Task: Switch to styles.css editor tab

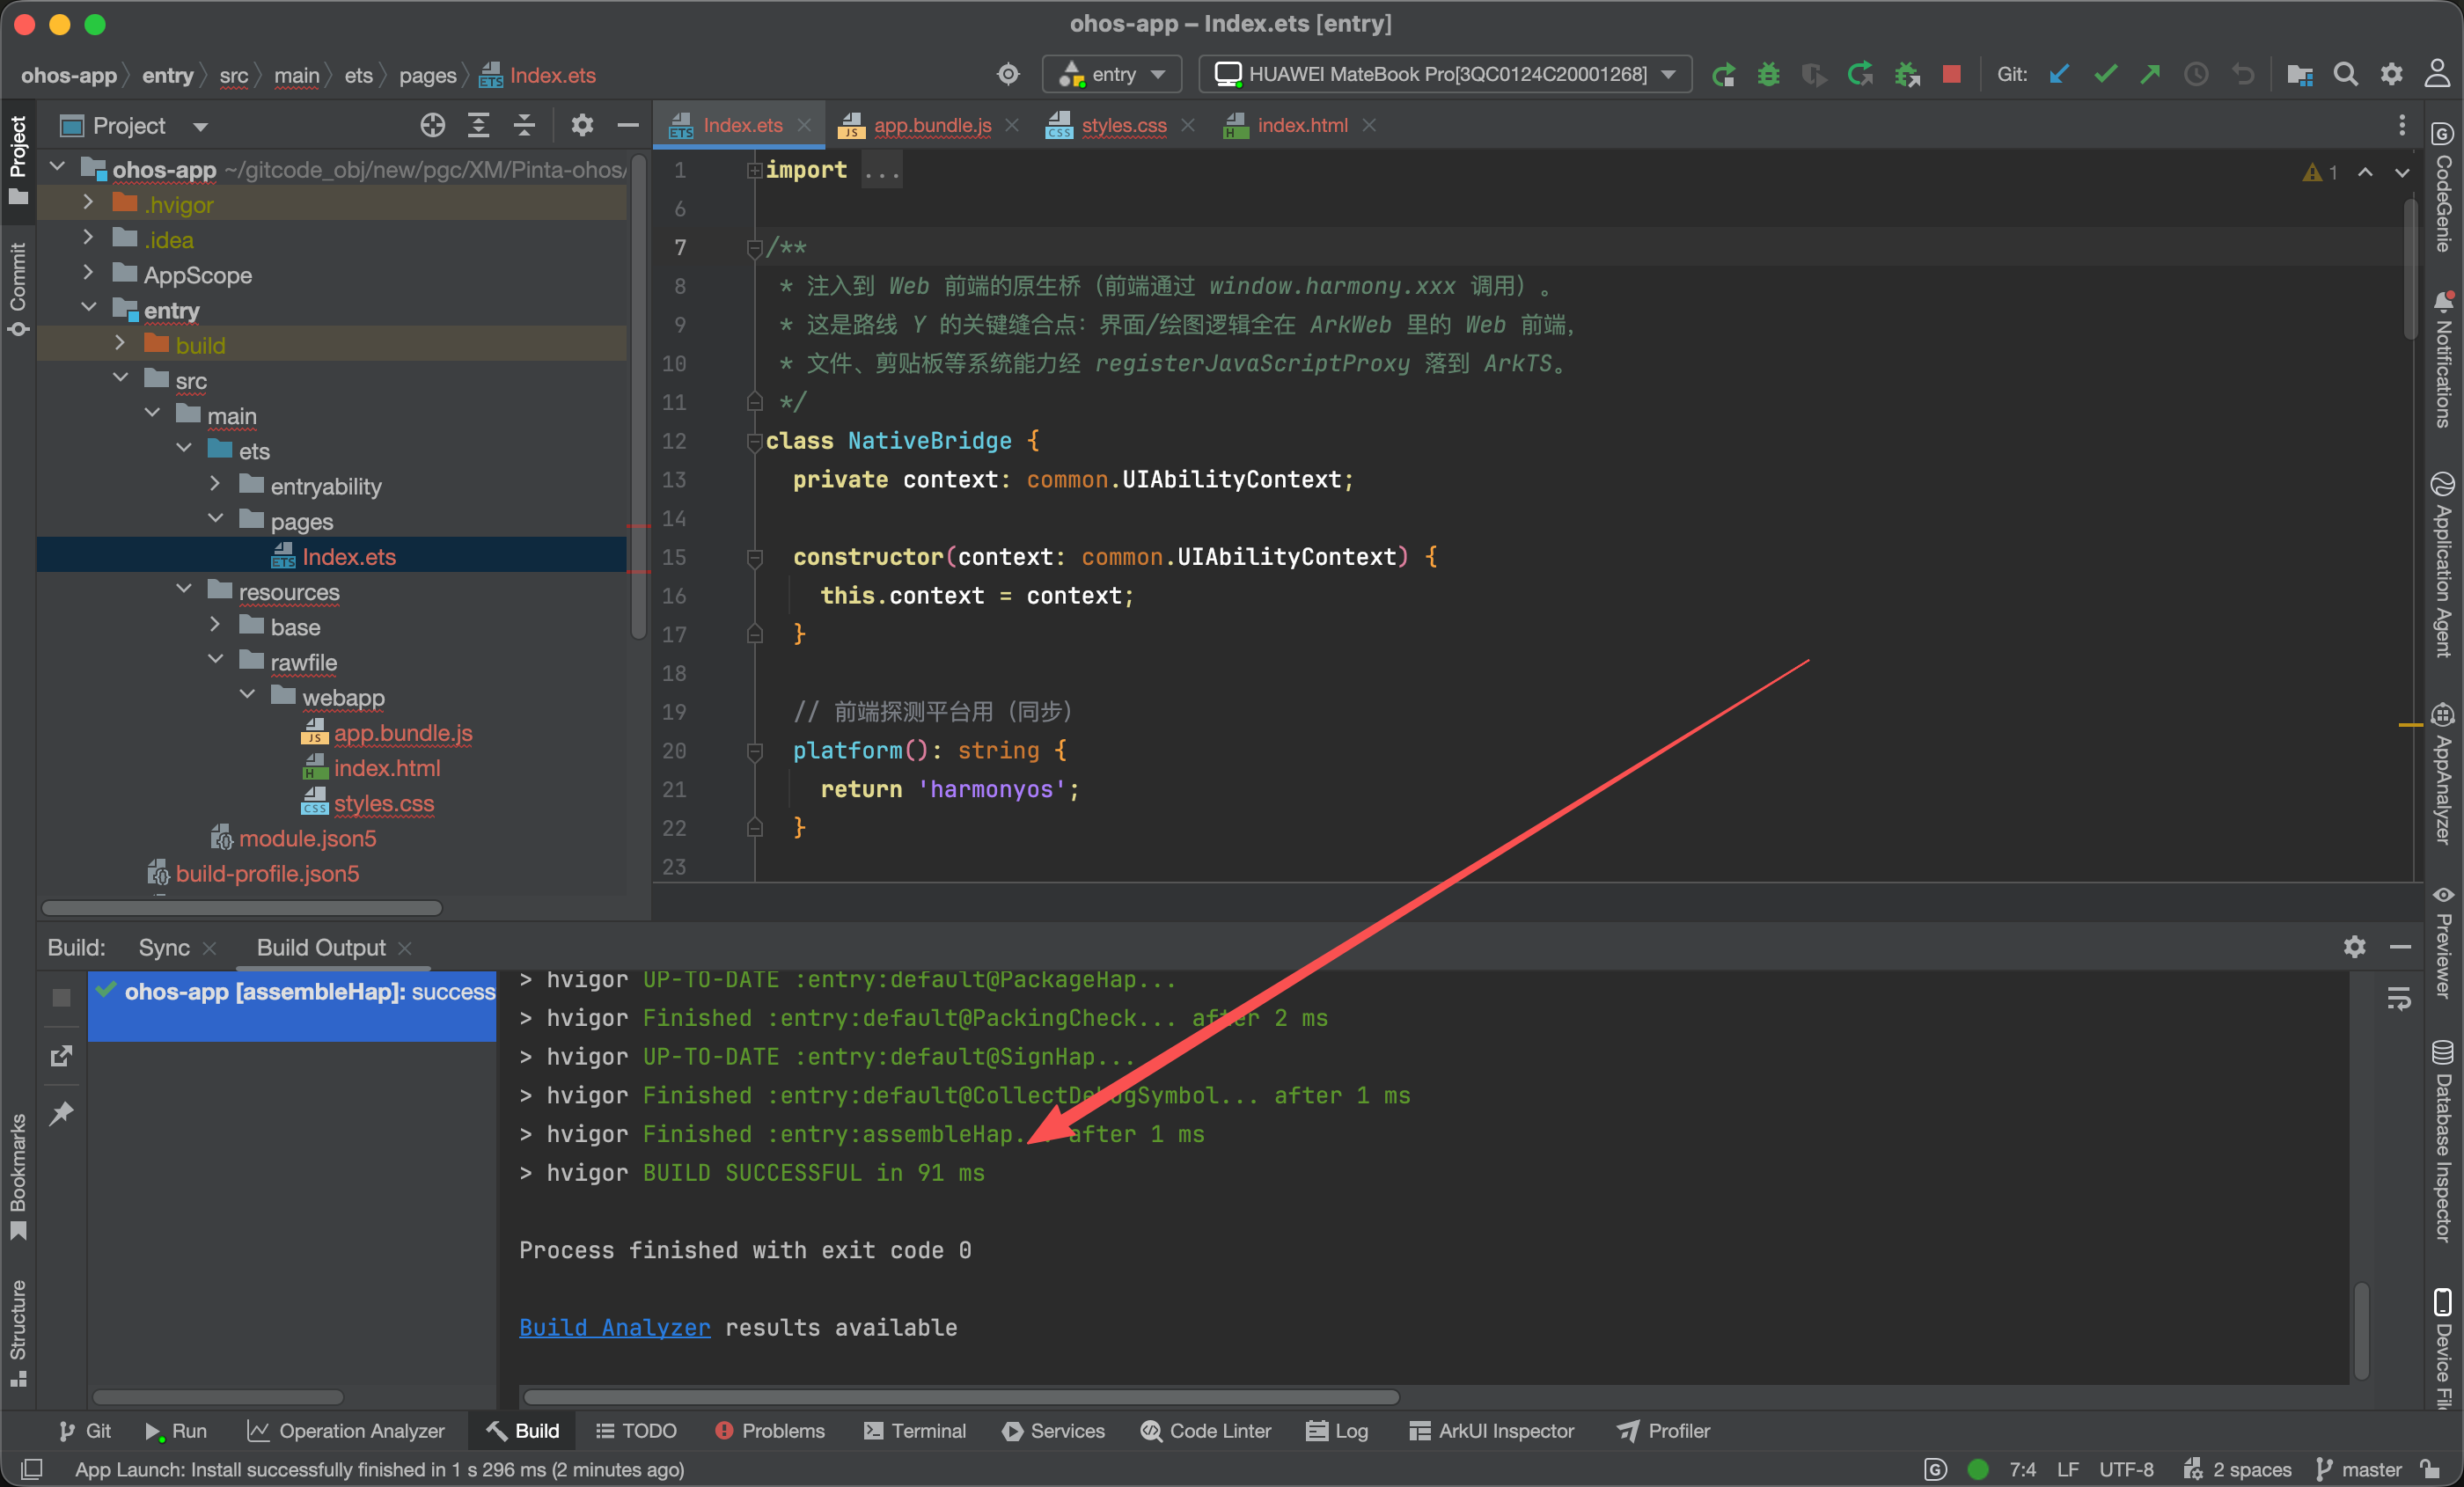Action: click(1123, 125)
